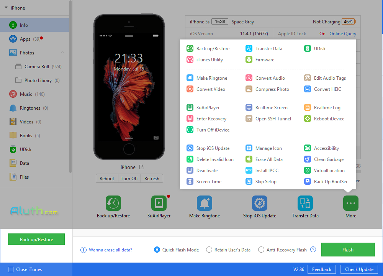Click the Flash button
The height and width of the screenshot is (276, 383).
pyautogui.click(x=348, y=250)
